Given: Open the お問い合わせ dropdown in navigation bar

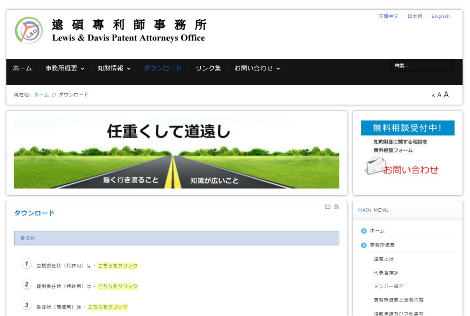Looking at the screenshot, I should click(257, 68).
